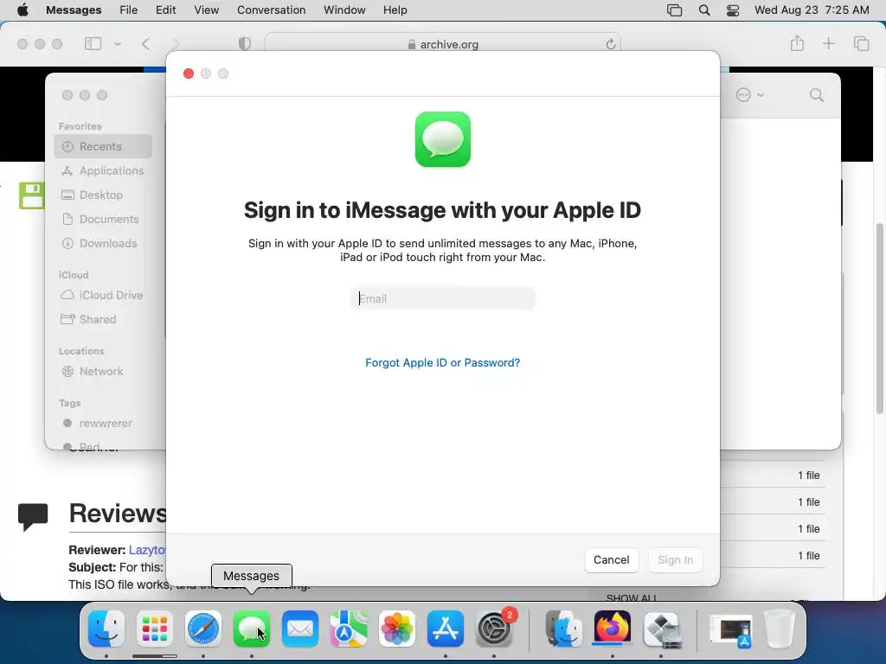
Task: Show Safari tab overview
Action: point(861,43)
